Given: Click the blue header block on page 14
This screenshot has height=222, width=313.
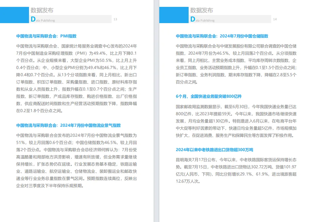Looking at the screenshot, I should (174, 15).
